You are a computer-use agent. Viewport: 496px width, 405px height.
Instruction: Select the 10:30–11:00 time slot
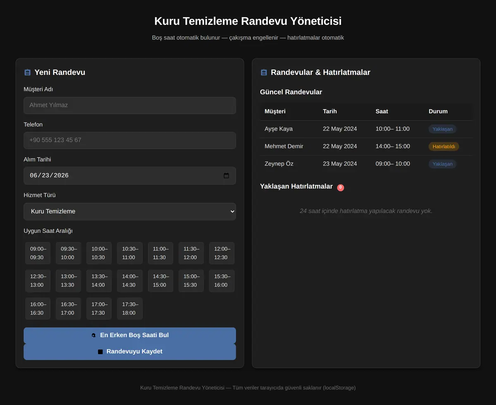pyautogui.click(x=130, y=253)
